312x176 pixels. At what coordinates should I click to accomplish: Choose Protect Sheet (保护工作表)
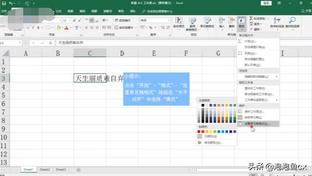[x=258, y=112]
